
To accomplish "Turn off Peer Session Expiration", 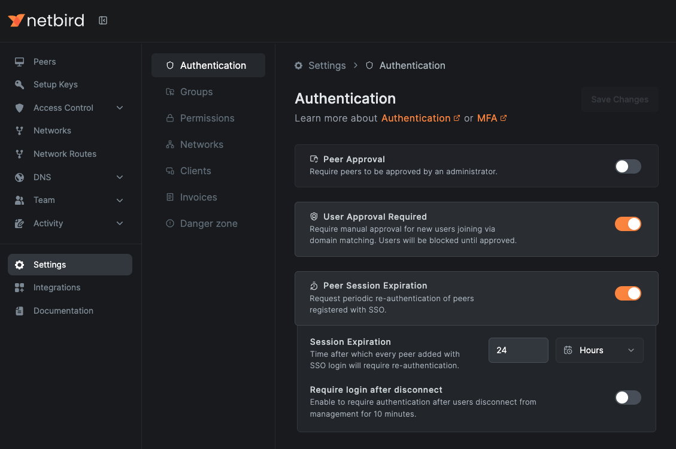I will tap(628, 293).
